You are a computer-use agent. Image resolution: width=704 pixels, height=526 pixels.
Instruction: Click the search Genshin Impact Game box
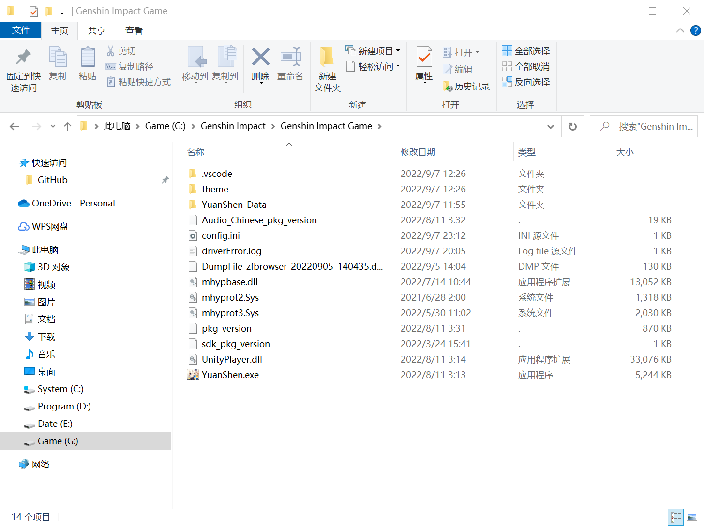click(644, 126)
